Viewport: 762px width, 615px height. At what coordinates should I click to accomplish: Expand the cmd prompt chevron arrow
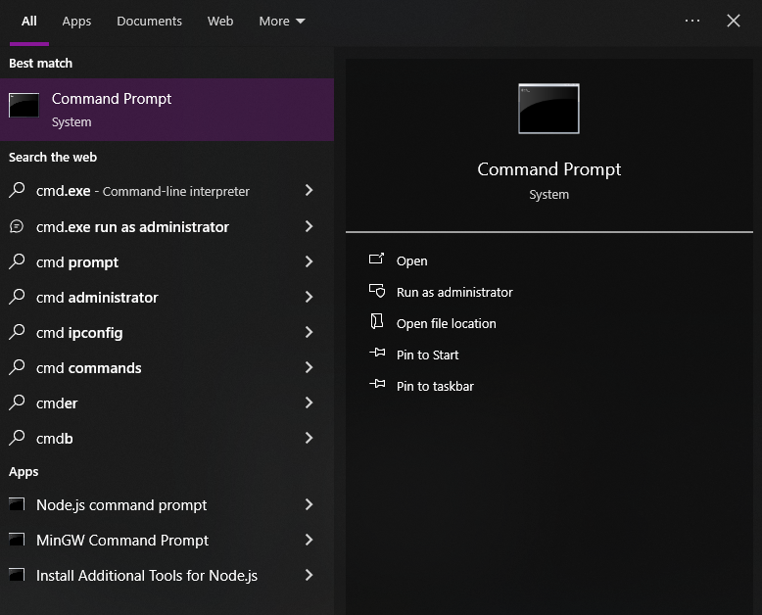point(310,261)
